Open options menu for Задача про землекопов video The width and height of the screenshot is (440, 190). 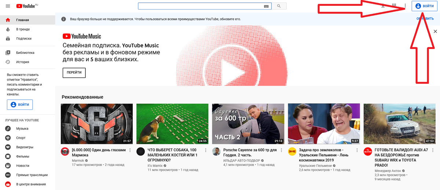click(x=357, y=150)
